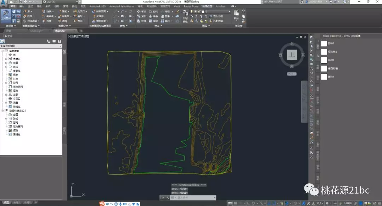Click the Model (模型) layout tab
Viewport: 382px width, 206px height.
7,202
